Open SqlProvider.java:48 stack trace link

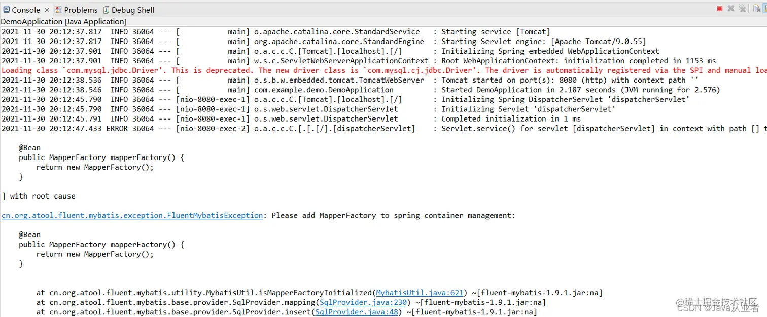[357, 312]
